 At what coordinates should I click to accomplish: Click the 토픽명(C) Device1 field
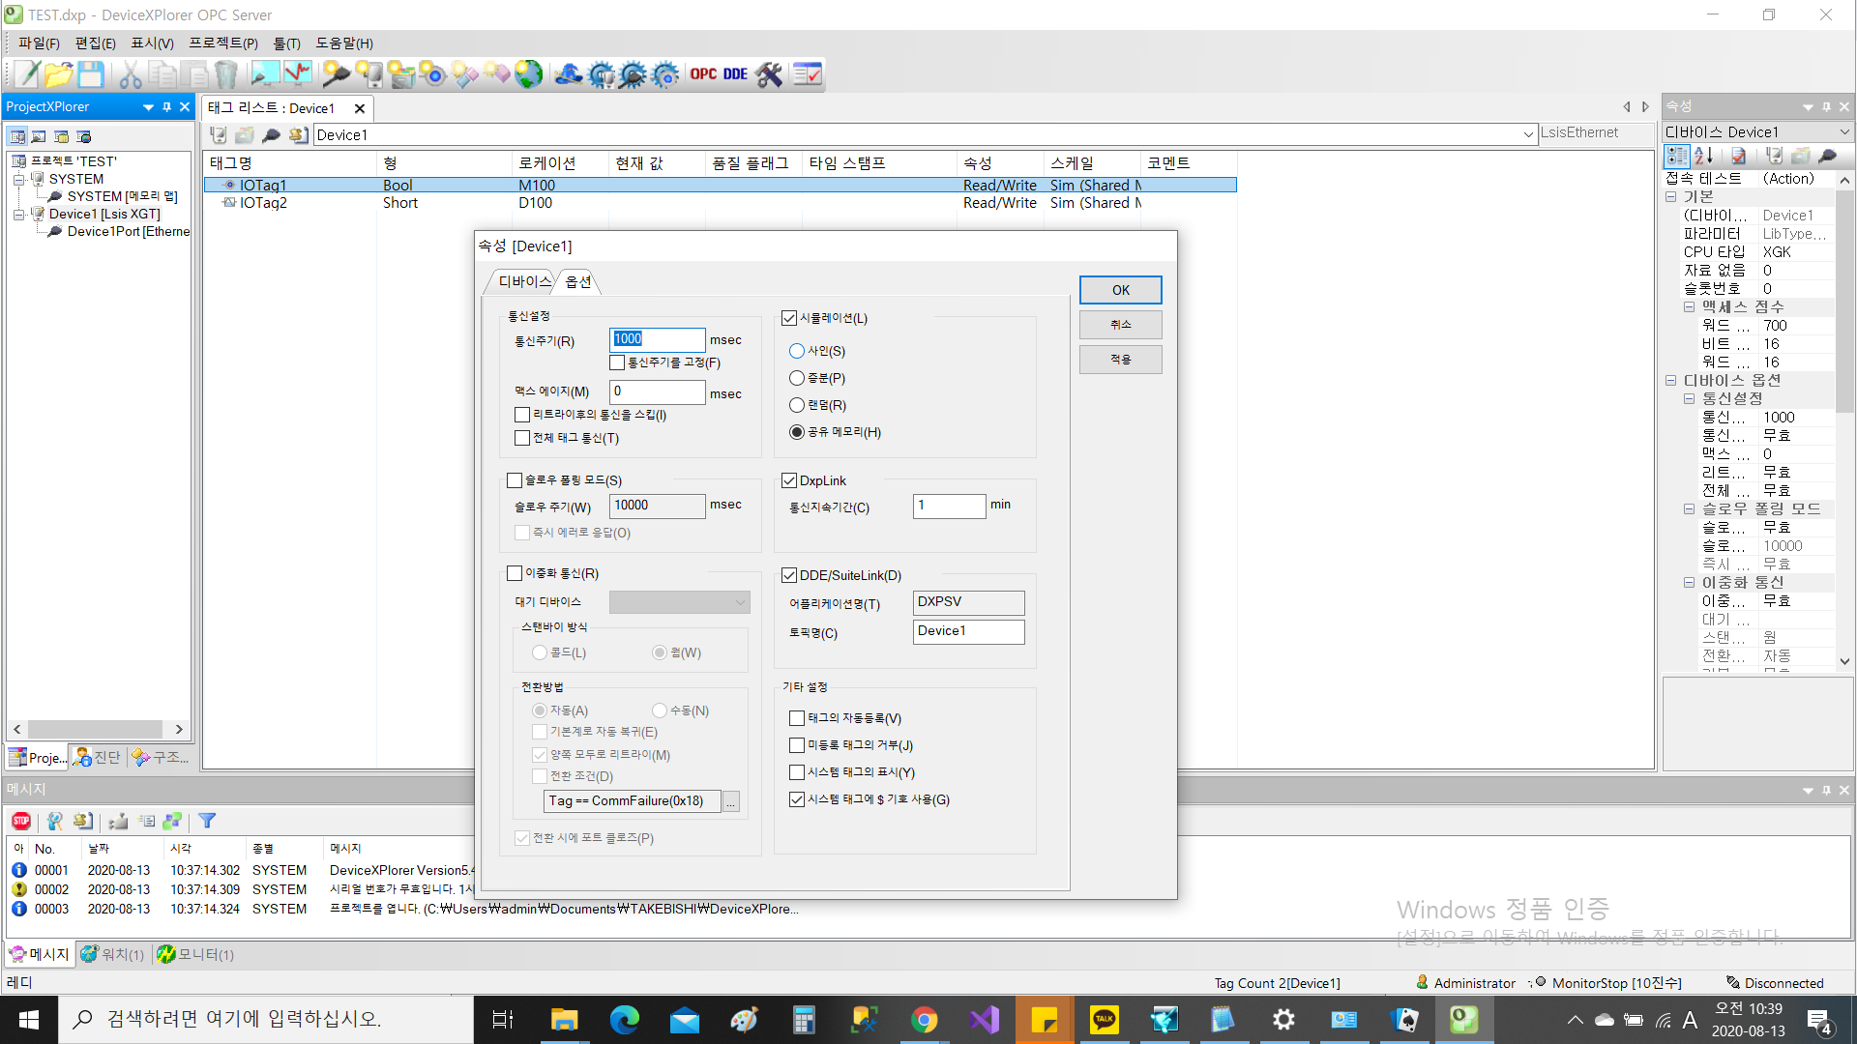coord(969,632)
